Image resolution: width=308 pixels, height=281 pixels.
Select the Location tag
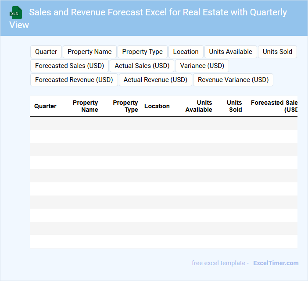pos(186,52)
